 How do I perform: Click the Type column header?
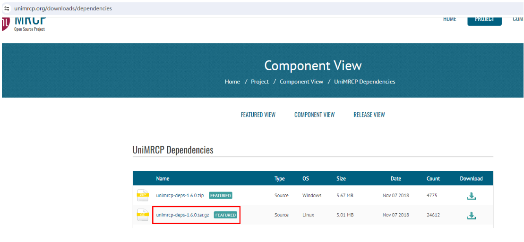point(279,179)
